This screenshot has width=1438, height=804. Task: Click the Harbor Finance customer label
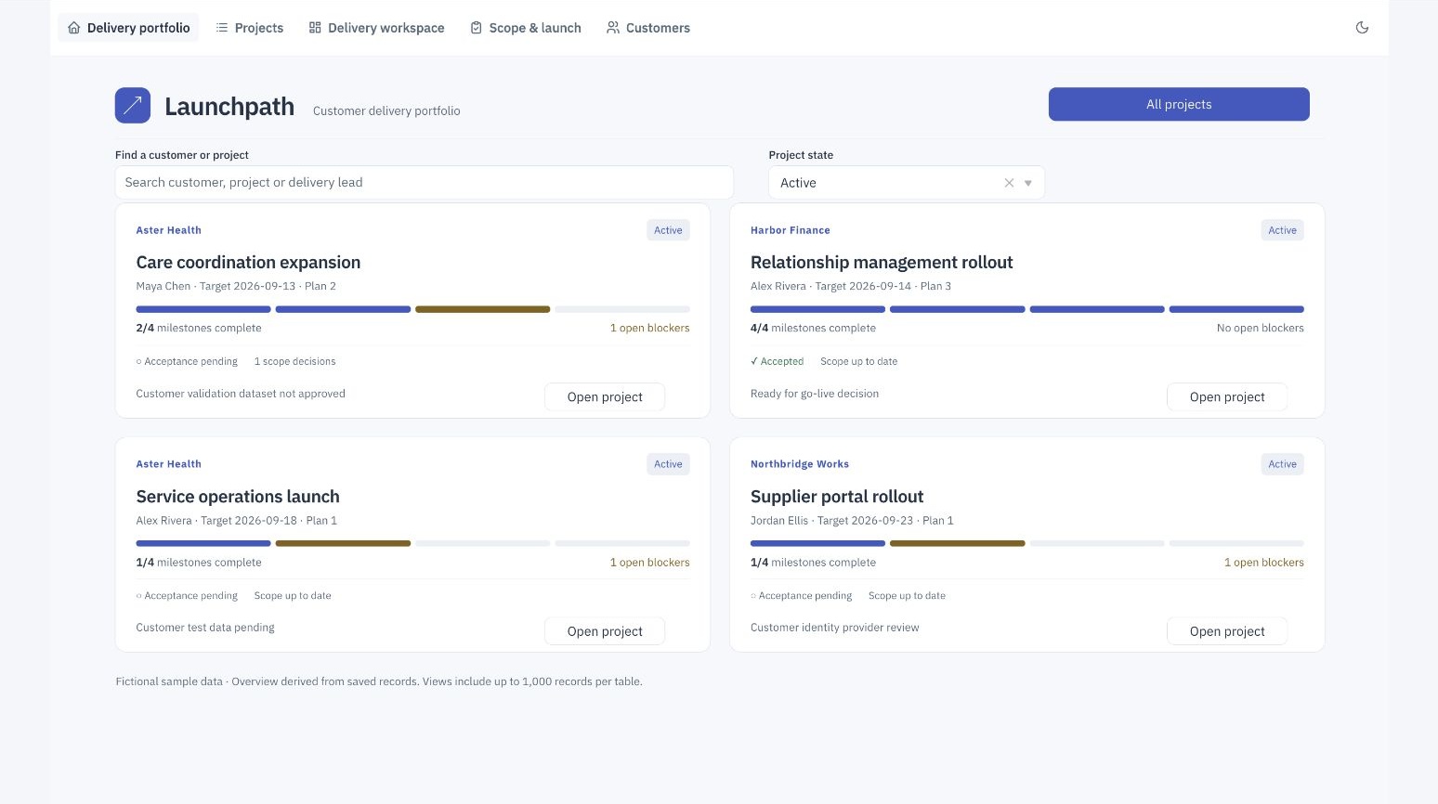791,230
